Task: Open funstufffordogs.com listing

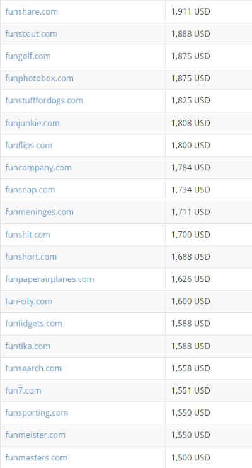Action: 44,100
